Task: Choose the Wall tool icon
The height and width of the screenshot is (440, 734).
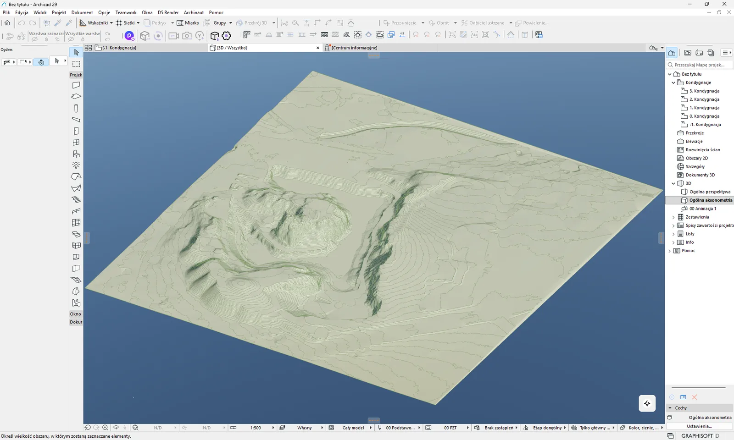Action: click(76, 85)
